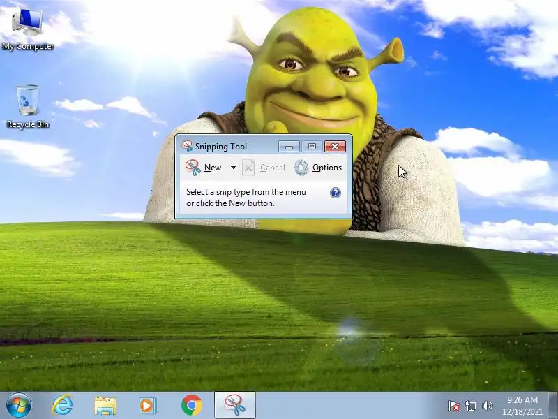Click the Snipping Tool title bar icon

(187, 146)
